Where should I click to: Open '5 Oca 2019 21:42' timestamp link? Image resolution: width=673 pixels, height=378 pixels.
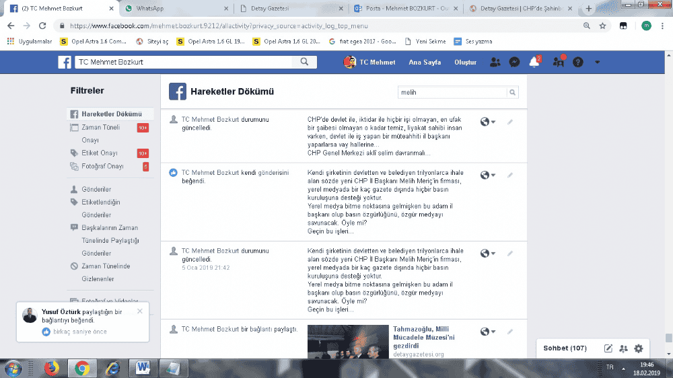[205, 267]
